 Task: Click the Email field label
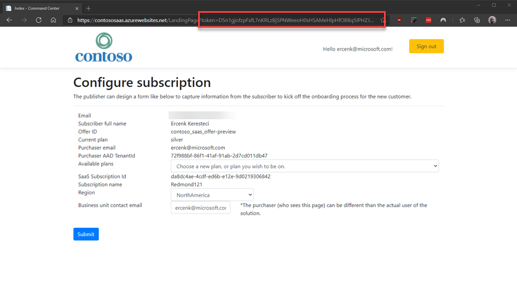(x=85, y=115)
